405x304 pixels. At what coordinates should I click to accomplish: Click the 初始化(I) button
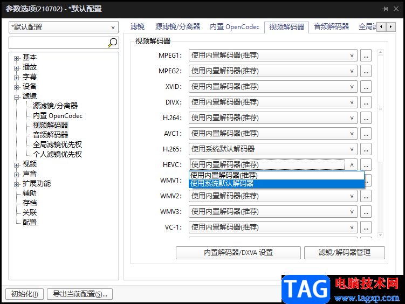pyautogui.click(x=25, y=294)
